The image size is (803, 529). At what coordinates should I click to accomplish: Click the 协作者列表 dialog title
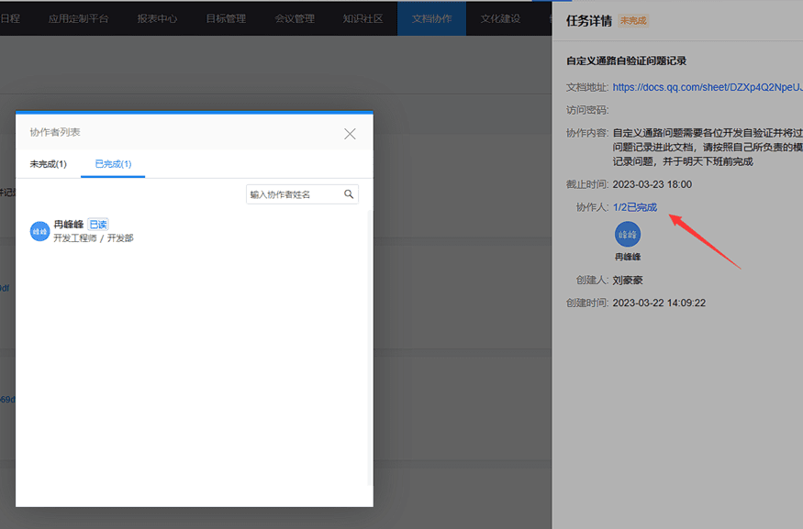tap(55, 133)
